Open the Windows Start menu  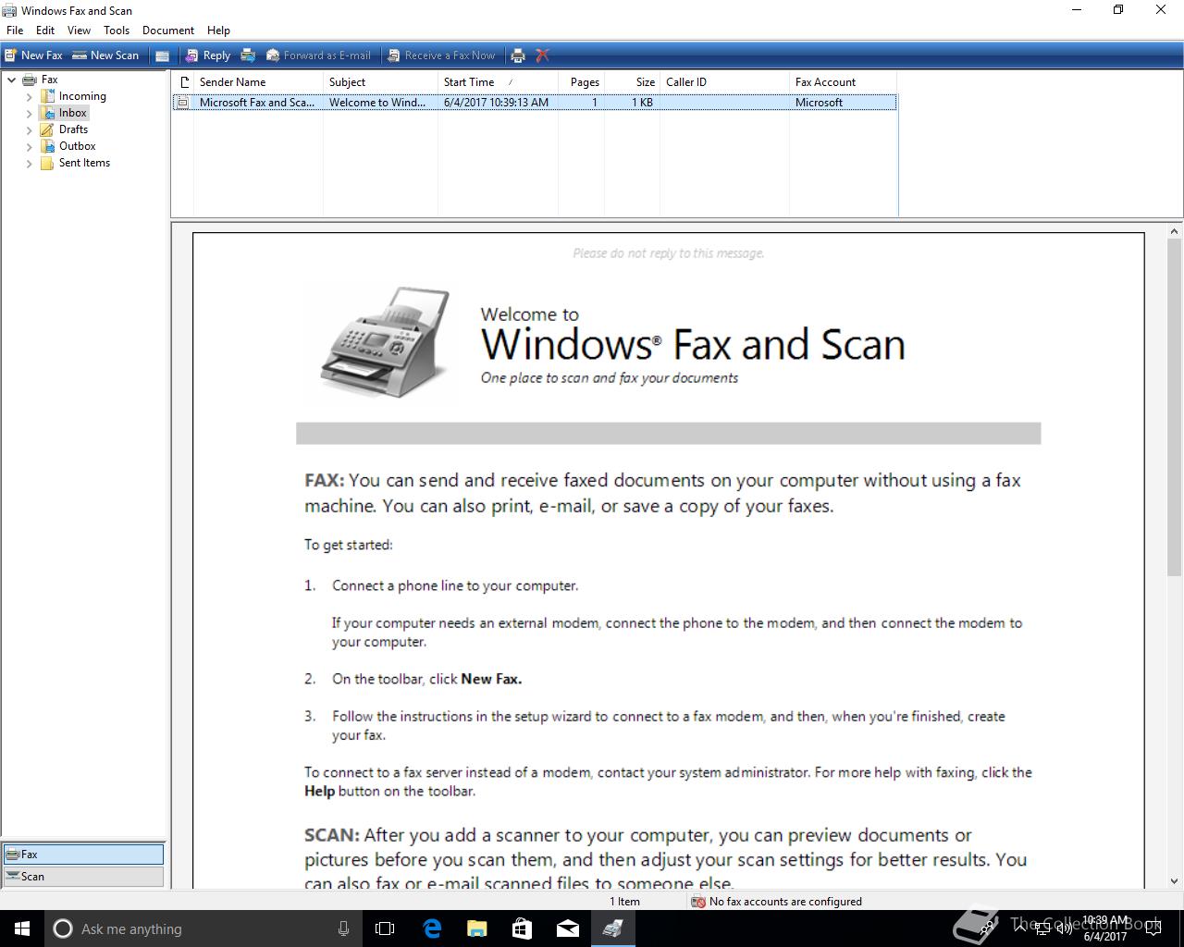[22, 929]
